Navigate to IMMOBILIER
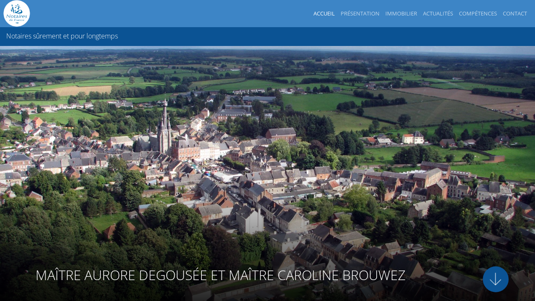The image size is (535, 301). click(x=401, y=13)
